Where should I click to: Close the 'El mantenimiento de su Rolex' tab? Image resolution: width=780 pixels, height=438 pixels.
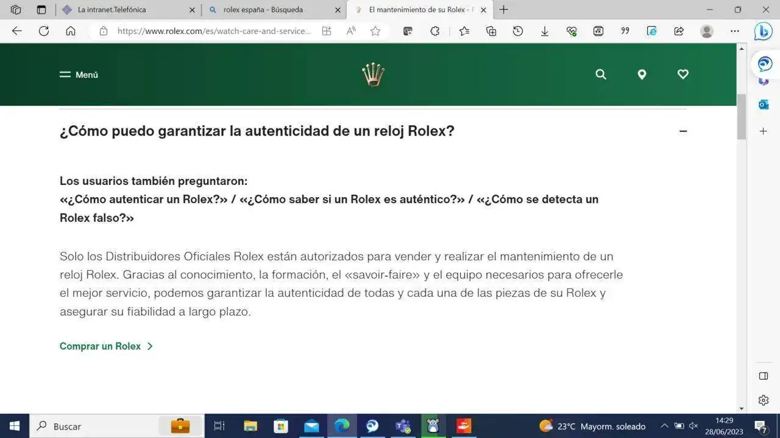483,10
